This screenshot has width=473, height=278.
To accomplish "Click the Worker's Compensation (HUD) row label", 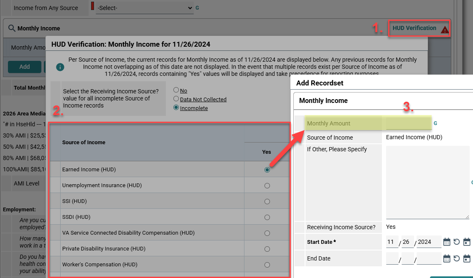I will point(100,265).
